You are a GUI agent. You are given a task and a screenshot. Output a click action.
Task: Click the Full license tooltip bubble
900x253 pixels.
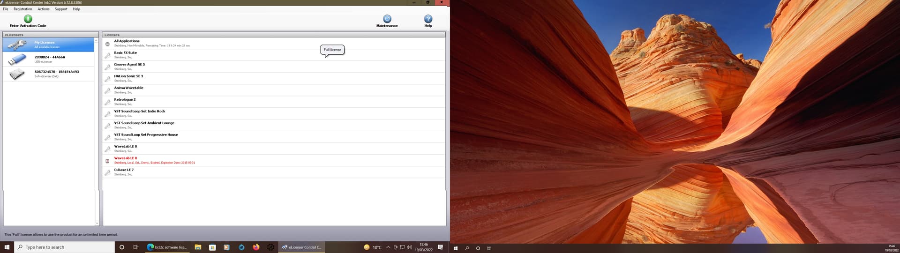[x=332, y=50]
